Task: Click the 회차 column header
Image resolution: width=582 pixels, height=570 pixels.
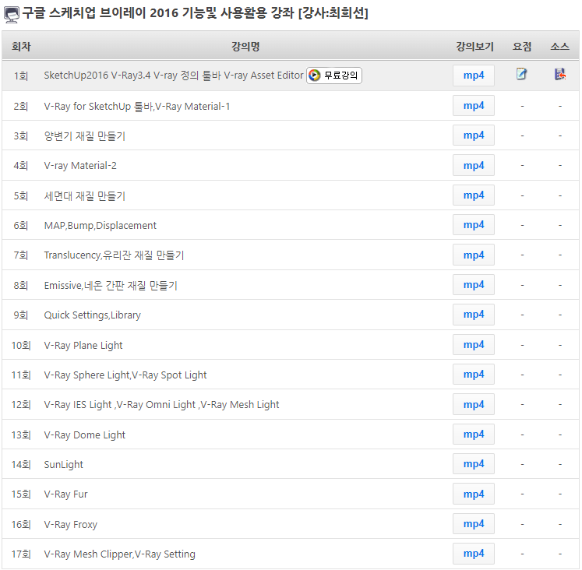Action: [x=21, y=47]
